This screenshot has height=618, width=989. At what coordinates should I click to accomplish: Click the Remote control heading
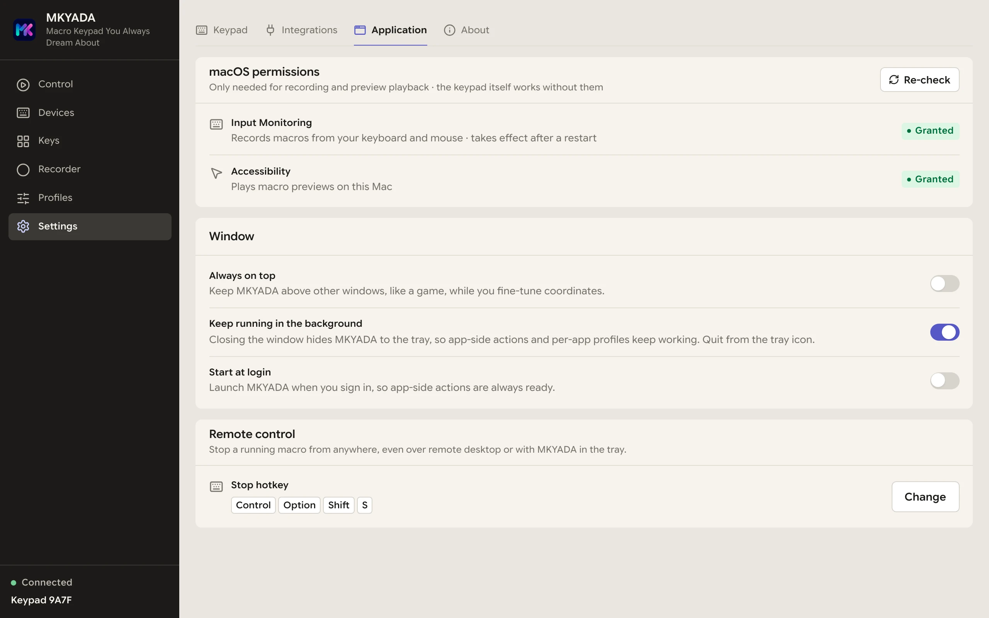pyautogui.click(x=252, y=434)
